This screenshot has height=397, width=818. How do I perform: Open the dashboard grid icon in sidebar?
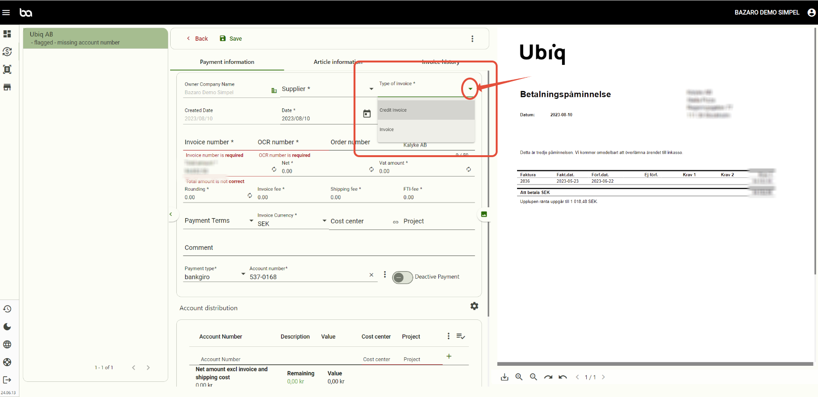click(x=7, y=34)
